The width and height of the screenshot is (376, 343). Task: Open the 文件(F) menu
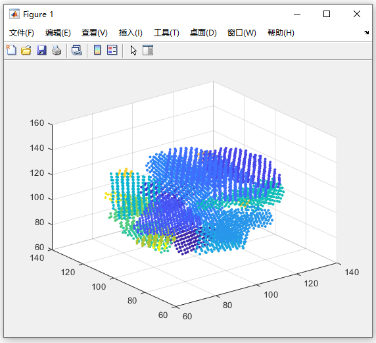[x=22, y=33]
